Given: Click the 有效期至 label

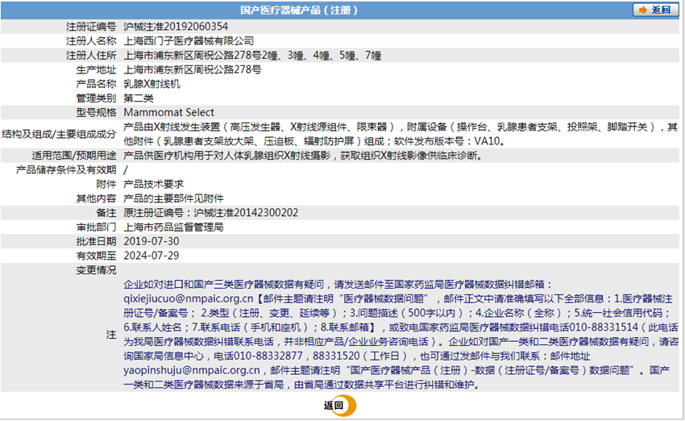Looking at the screenshot, I should click(x=96, y=256).
